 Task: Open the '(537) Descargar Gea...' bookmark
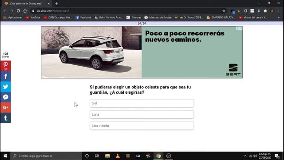click(x=58, y=17)
